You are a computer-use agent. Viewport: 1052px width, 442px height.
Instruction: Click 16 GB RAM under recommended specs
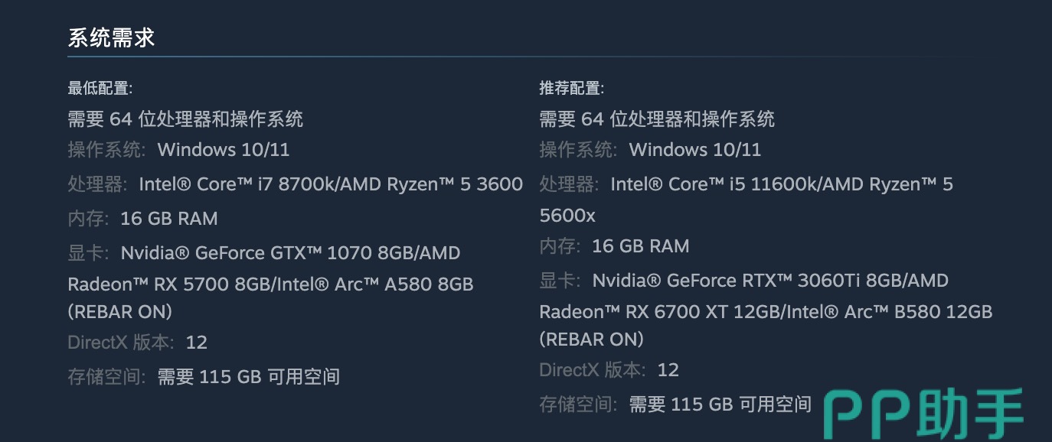click(641, 246)
